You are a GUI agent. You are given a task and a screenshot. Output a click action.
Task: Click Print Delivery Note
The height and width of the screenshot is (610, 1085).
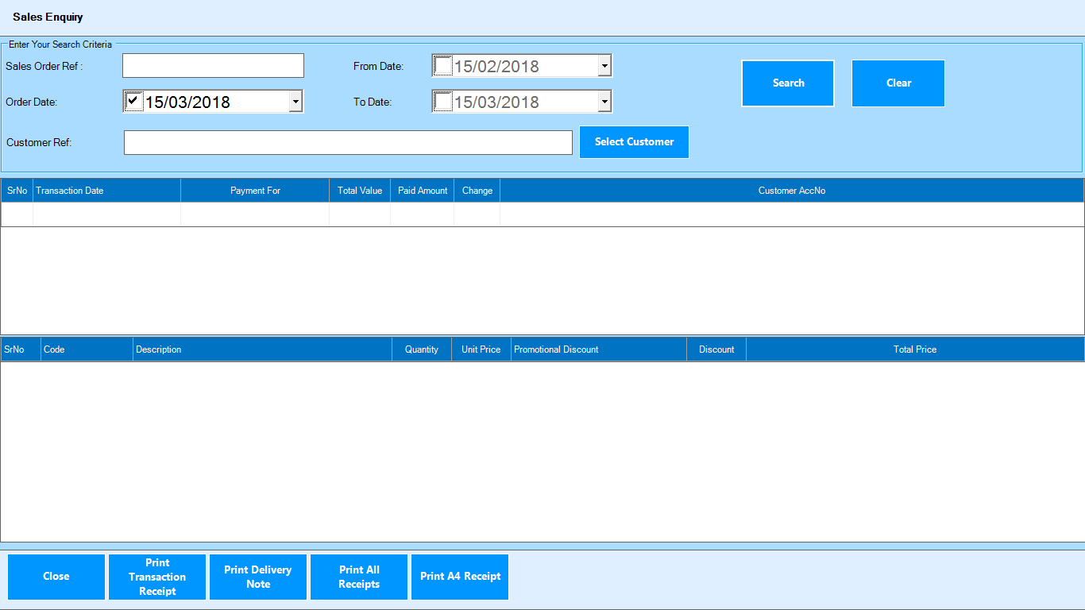coord(258,577)
